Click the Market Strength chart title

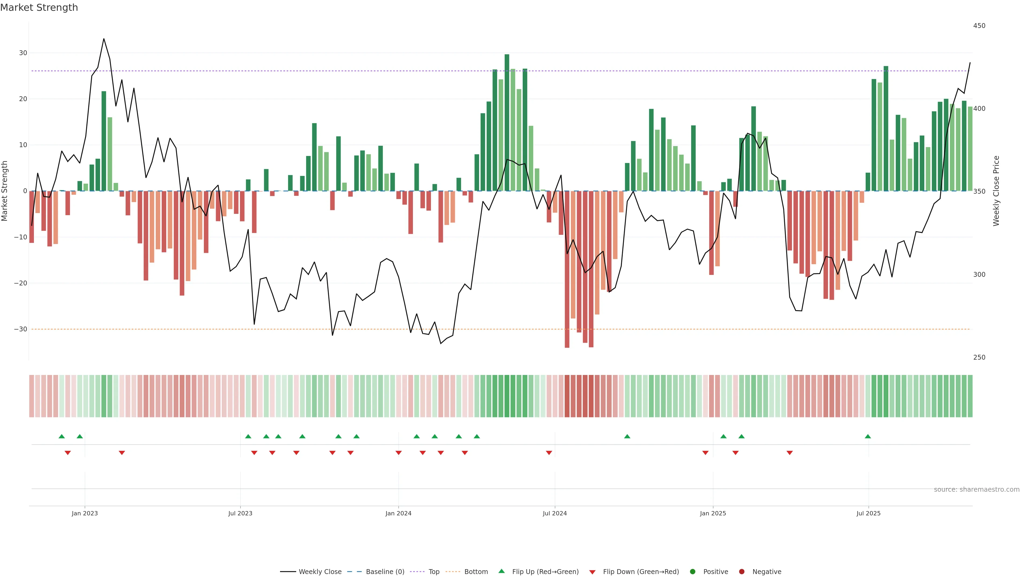(x=39, y=8)
